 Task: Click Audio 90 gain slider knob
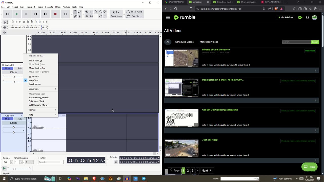(x=14, y=127)
